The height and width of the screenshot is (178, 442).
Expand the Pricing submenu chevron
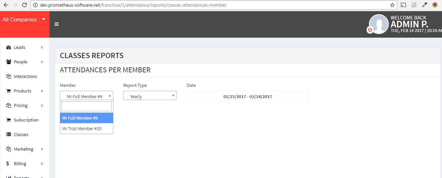click(42, 106)
